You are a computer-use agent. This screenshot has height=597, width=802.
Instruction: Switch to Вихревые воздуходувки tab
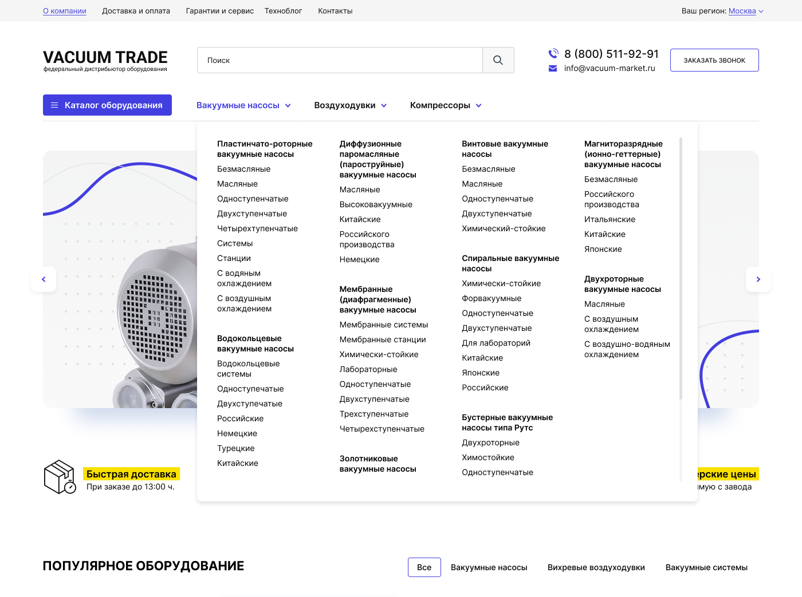point(596,567)
